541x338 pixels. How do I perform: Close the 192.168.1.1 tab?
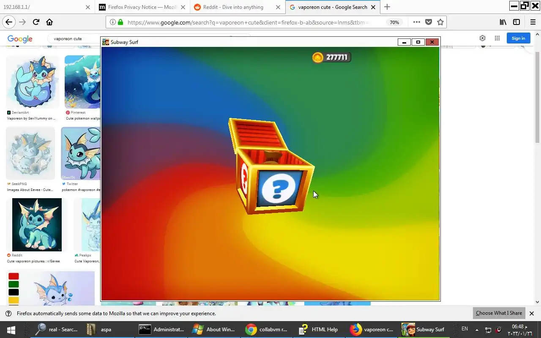pos(87,7)
